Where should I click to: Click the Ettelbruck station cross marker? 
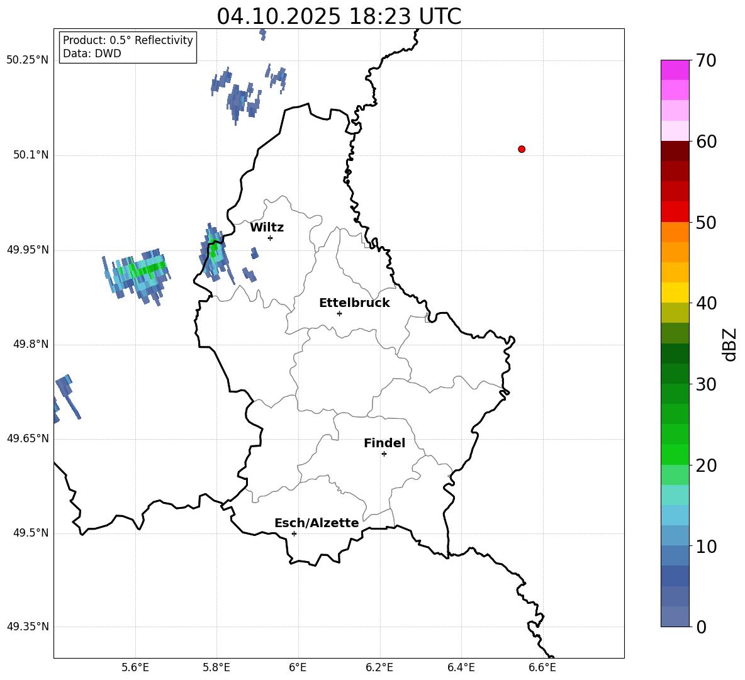pyautogui.click(x=339, y=313)
